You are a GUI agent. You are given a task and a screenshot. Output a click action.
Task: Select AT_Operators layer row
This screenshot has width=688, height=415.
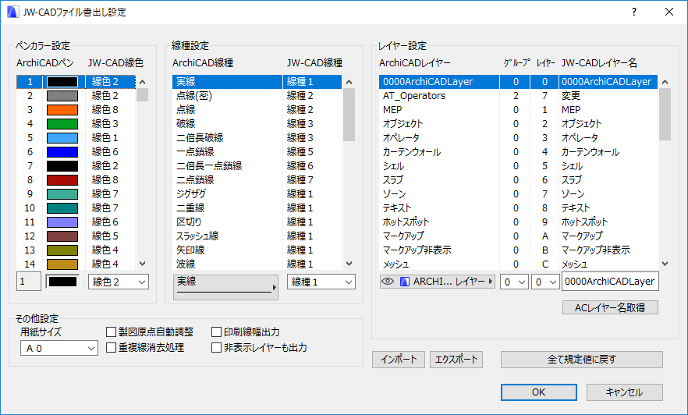point(518,96)
